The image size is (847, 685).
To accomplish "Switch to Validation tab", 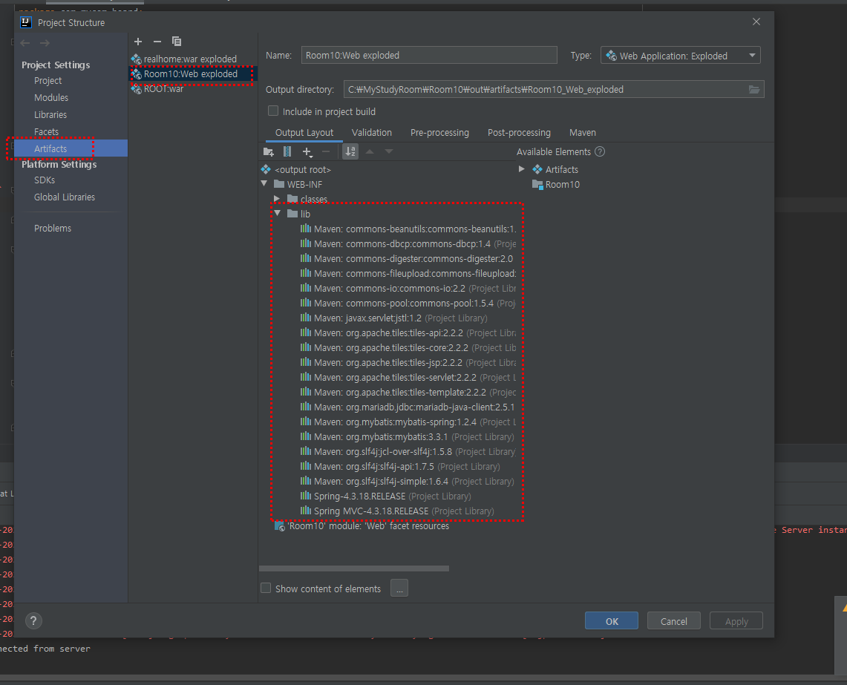I will click(x=372, y=133).
